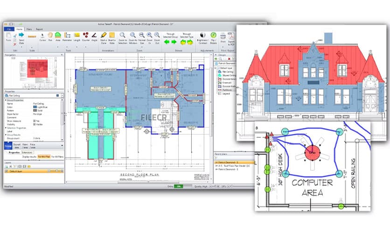Click the Flip / Rotate tool
The image size is (390, 226).
click(213, 38)
